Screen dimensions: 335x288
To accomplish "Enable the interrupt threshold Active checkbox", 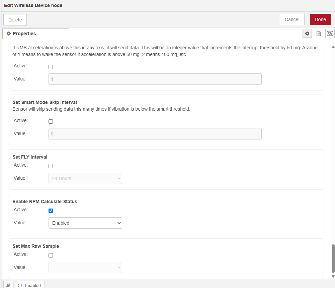I will pos(51,67).
